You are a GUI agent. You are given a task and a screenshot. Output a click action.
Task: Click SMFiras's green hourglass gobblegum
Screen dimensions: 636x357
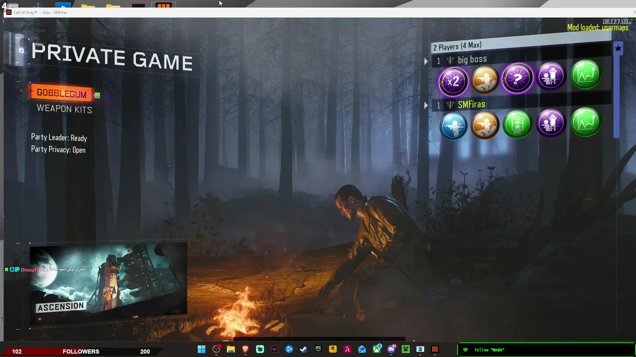pyautogui.click(x=517, y=124)
